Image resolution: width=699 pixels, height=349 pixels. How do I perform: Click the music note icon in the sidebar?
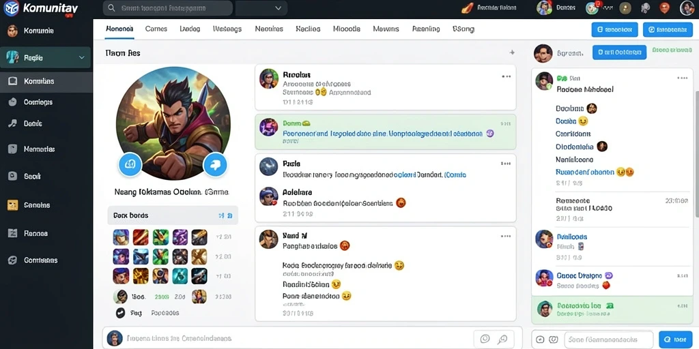[x=12, y=123]
